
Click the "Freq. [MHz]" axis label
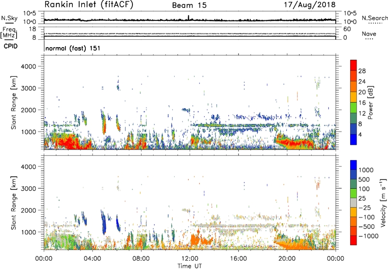pos(9,33)
